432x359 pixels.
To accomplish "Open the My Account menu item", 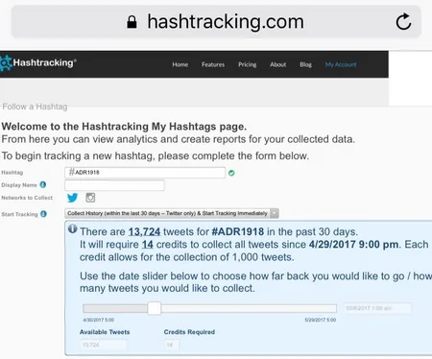I will click(341, 64).
